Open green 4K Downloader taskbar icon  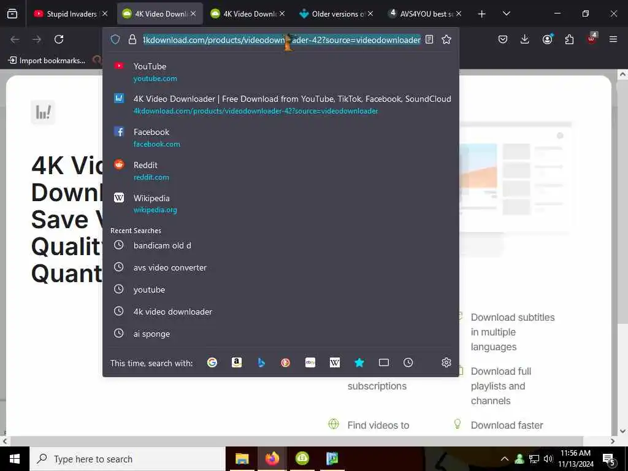[302, 459]
